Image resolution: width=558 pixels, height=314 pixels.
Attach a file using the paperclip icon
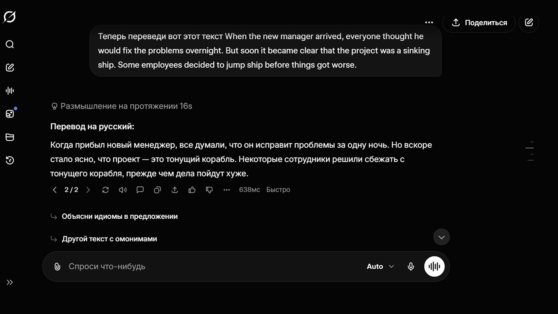coord(57,267)
